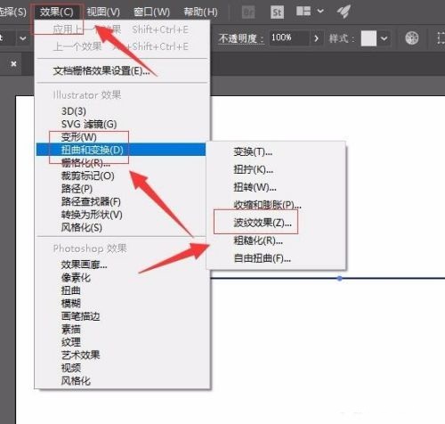Open the 视图(V) menu
The height and width of the screenshot is (424, 445).
click(x=103, y=12)
